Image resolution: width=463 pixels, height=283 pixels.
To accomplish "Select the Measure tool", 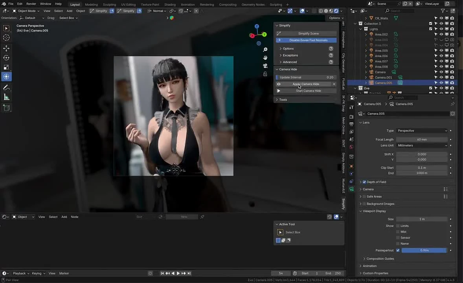I will coord(6,97).
